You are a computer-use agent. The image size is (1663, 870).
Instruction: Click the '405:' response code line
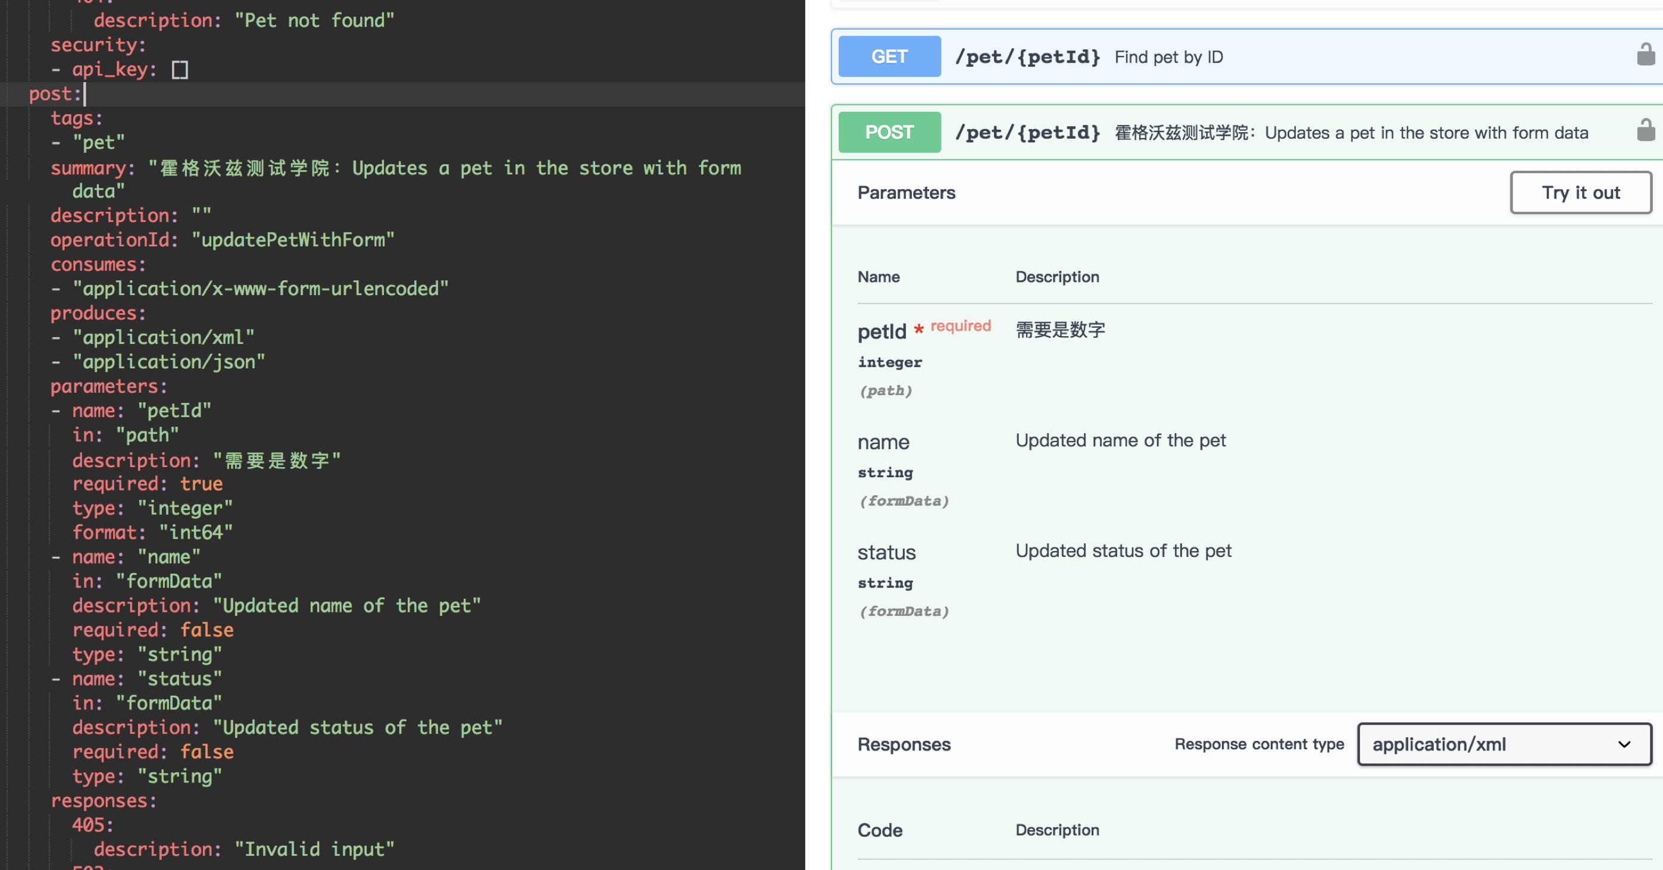click(x=93, y=825)
